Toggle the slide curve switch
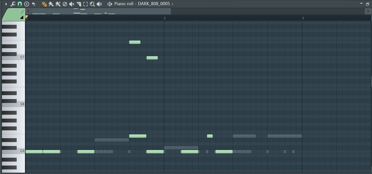 click(23, 11)
